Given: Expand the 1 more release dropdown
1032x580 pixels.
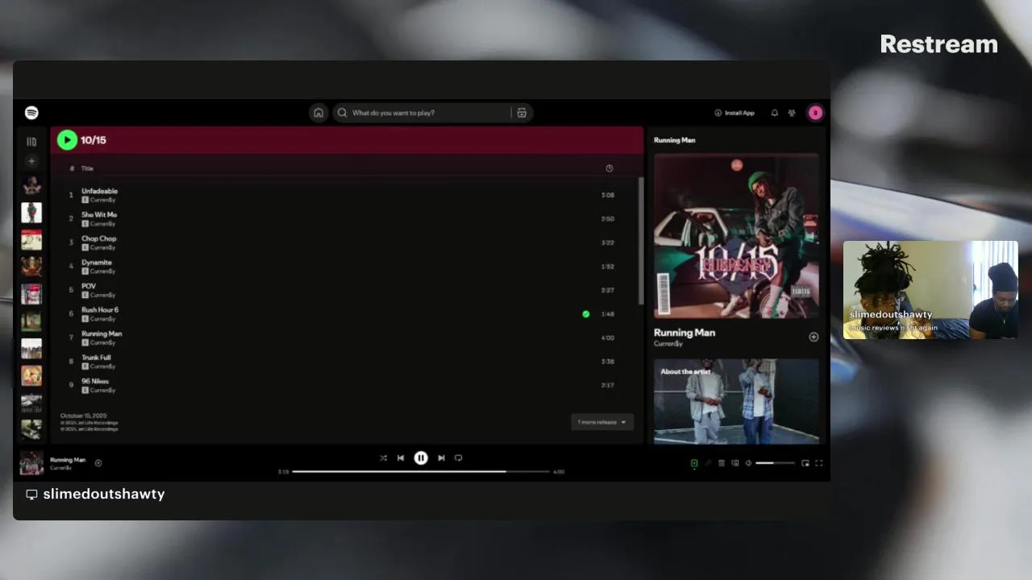Looking at the screenshot, I should pos(602,422).
